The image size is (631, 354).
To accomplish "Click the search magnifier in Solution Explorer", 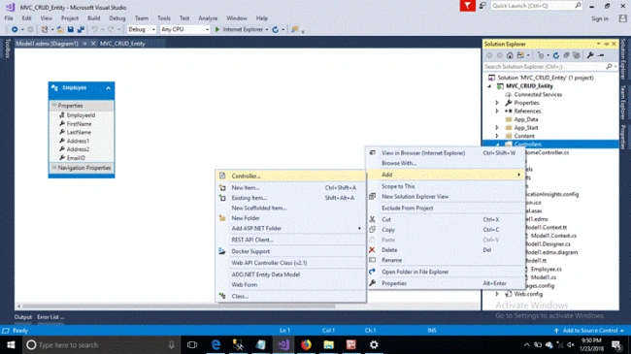I will click(609, 66).
